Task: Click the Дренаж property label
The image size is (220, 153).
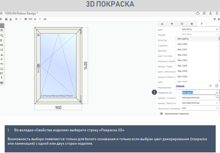Action: coord(162,51)
